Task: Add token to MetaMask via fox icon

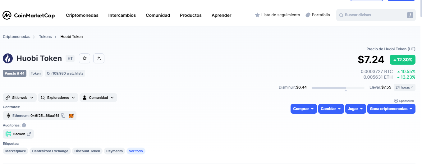Action: (71, 116)
